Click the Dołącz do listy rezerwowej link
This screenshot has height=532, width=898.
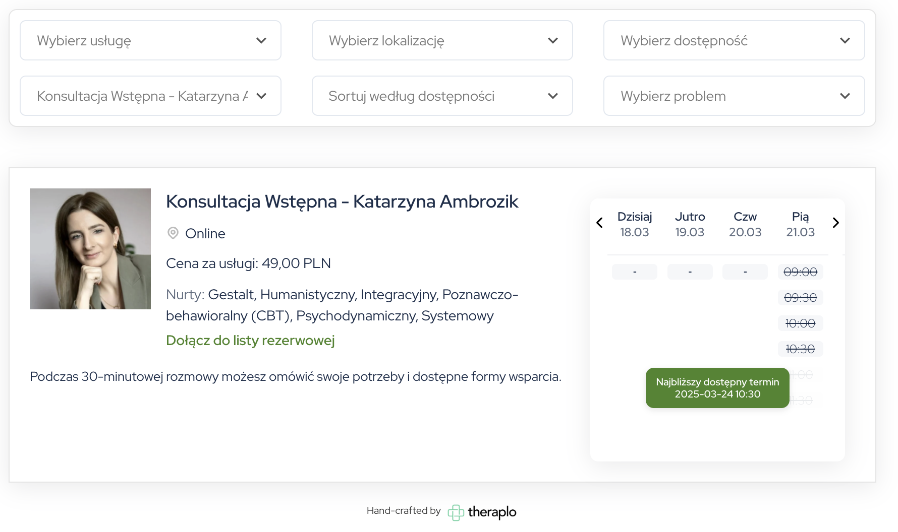(250, 340)
